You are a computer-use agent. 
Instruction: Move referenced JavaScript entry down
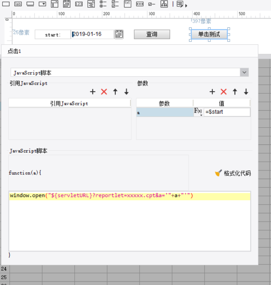tap(127, 92)
